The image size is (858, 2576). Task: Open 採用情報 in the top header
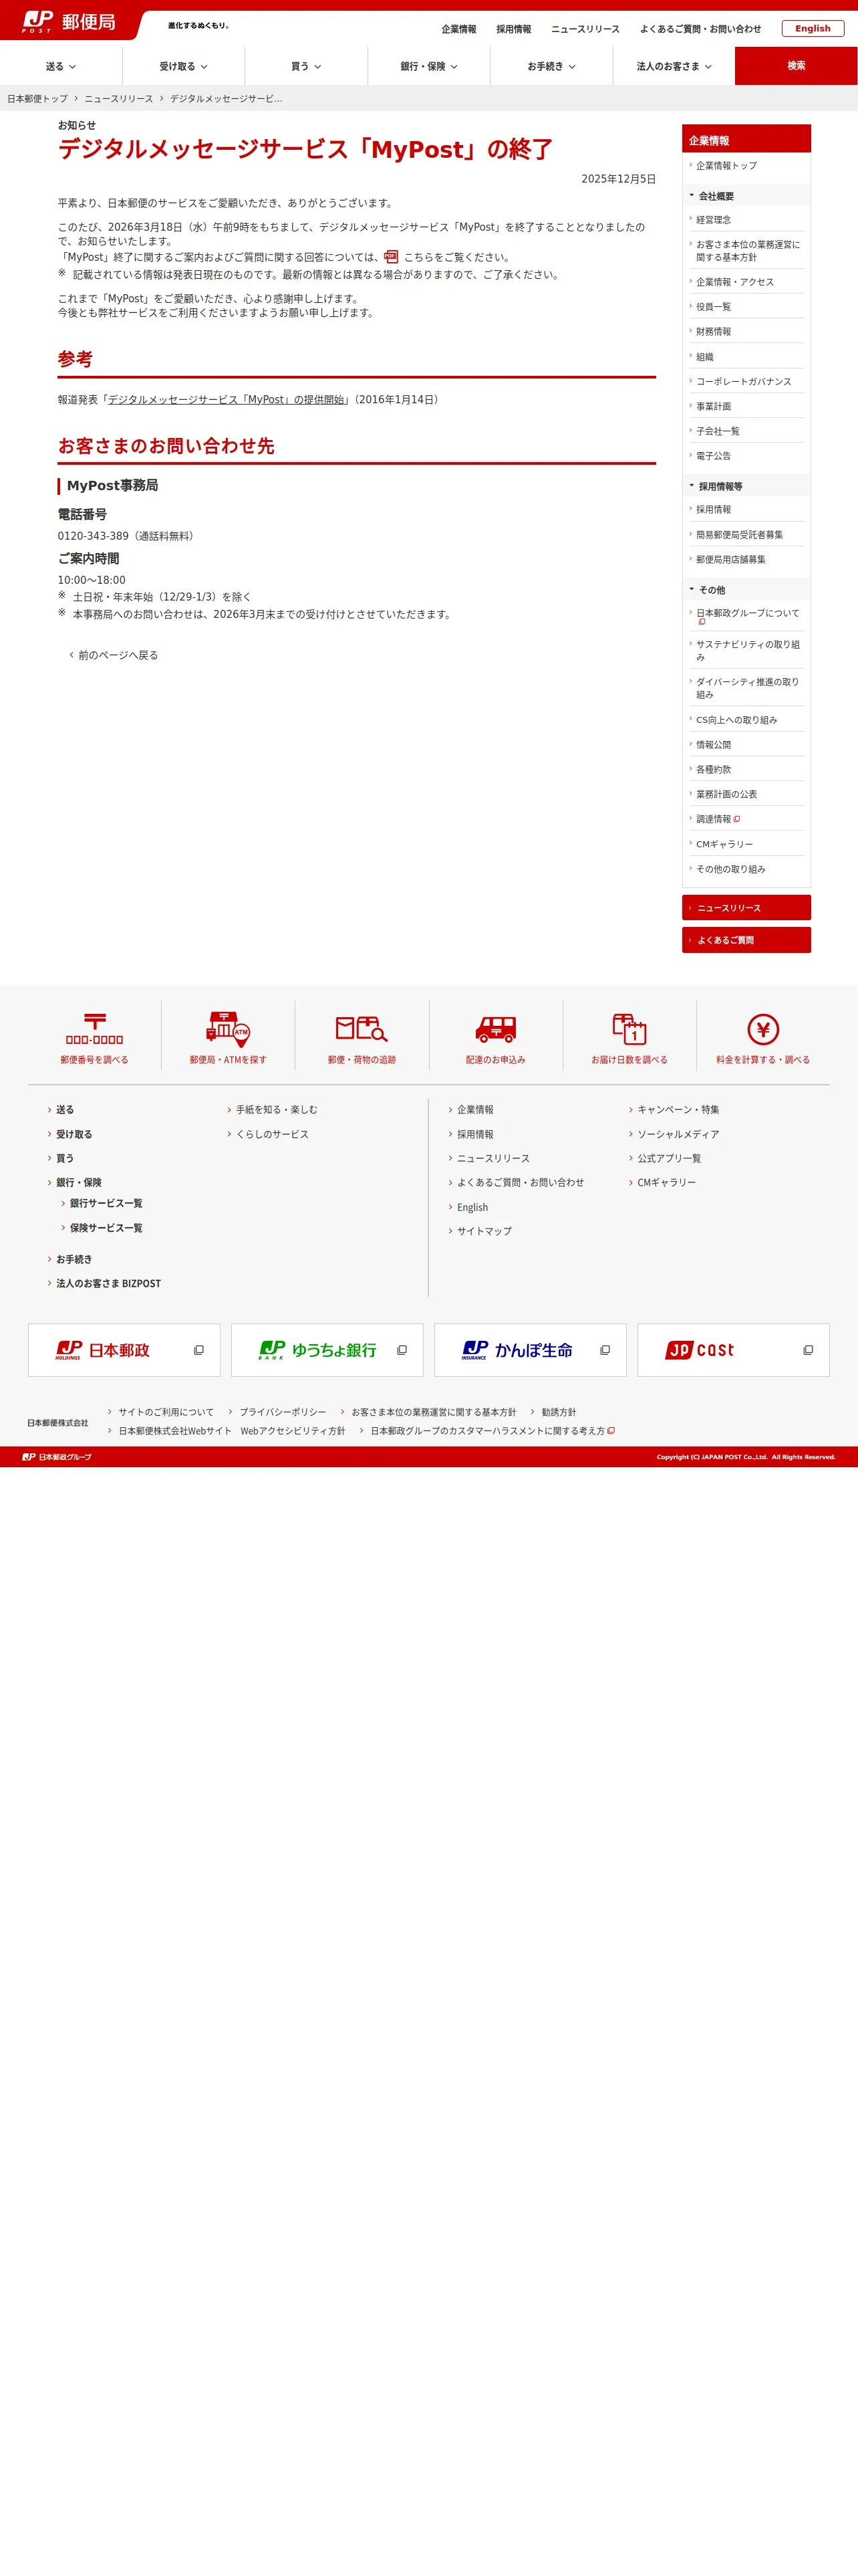click(513, 29)
